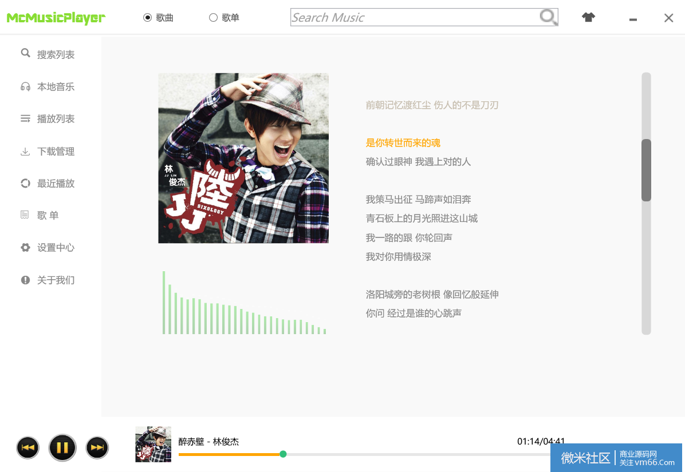The width and height of the screenshot is (685, 472).
Task: Click the 搜索列表 magnifier icon
Action: coord(25,53)
